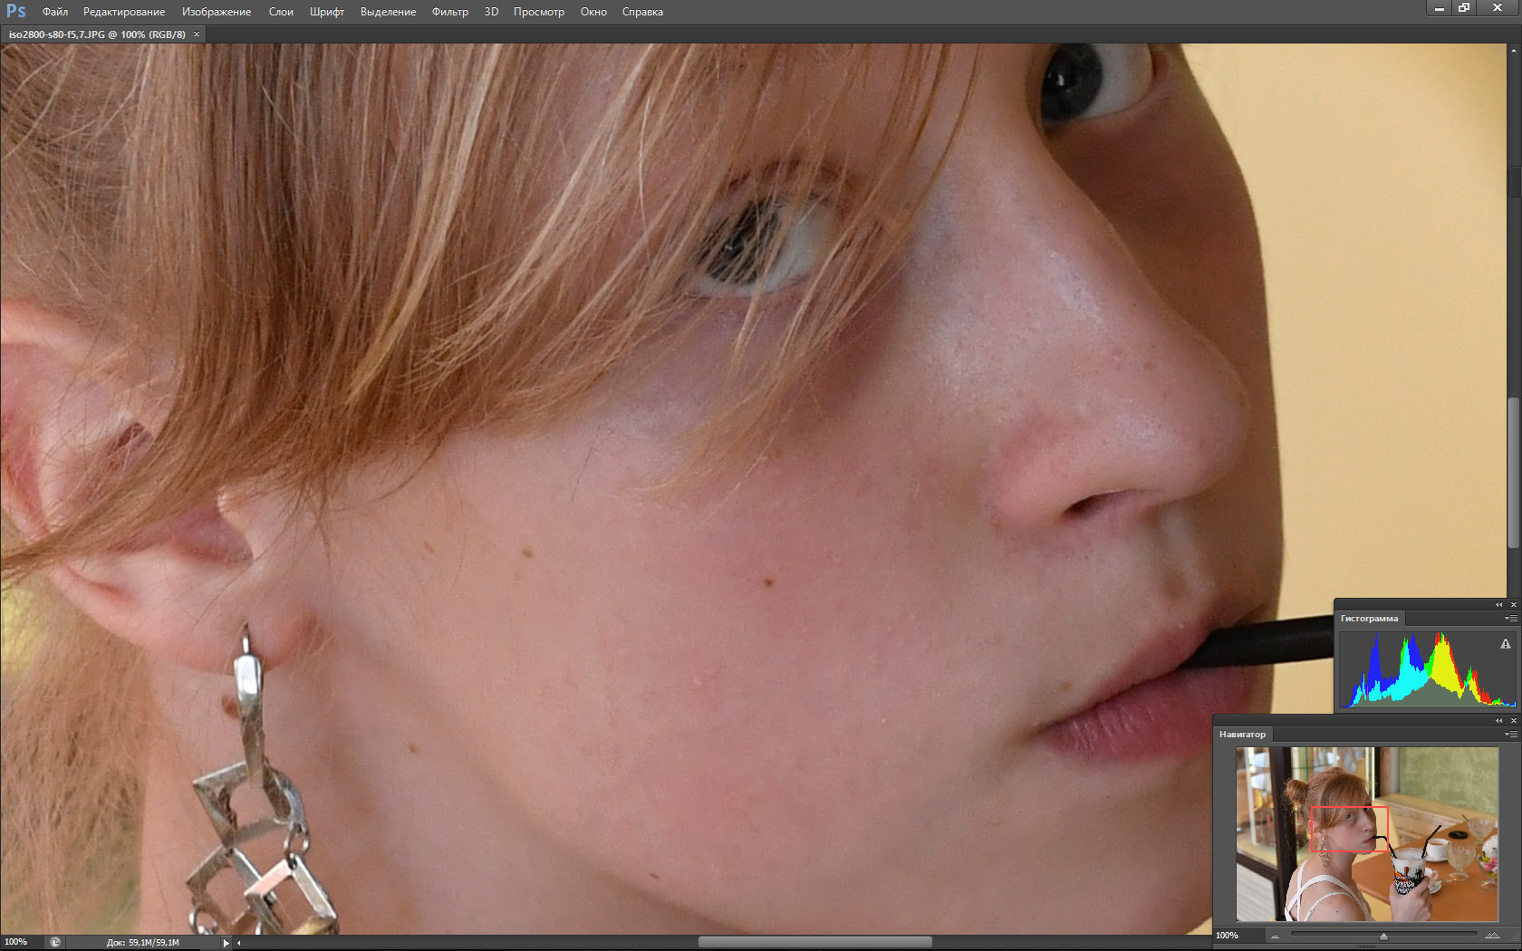Close the iso2800-s80-f5,7.JPG document tab
Viewport: 1522px width, 951px height.
coord(197,34)
